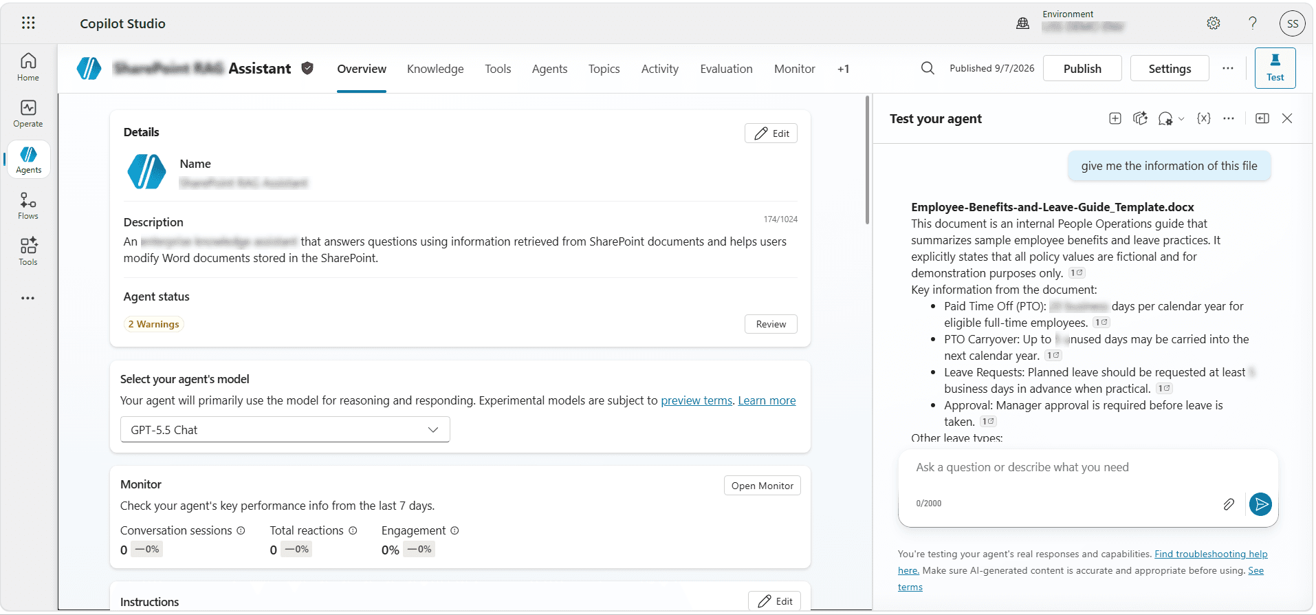Expand the GPT-5.5 Chat model dropdown

coord(285,429)
